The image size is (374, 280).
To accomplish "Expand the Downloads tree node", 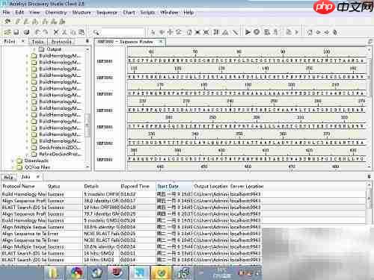I will tap(13, 161).
